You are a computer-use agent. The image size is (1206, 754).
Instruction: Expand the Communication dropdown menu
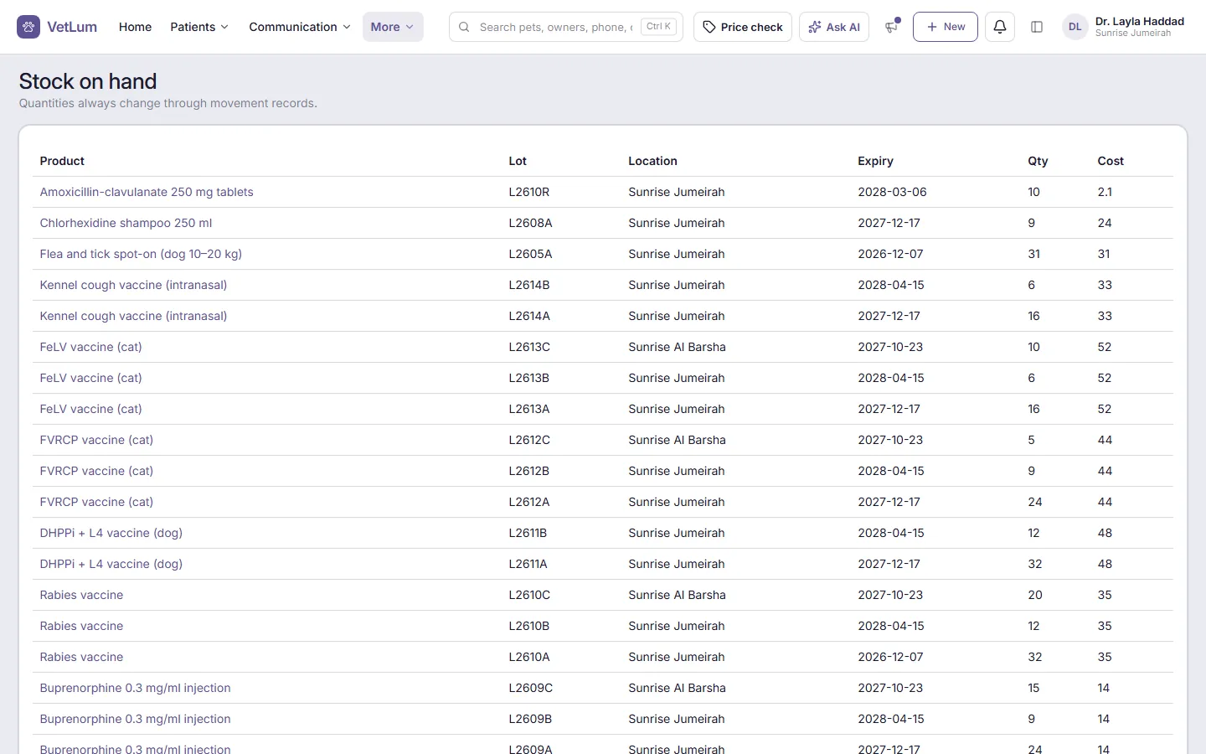pos(300,27)
